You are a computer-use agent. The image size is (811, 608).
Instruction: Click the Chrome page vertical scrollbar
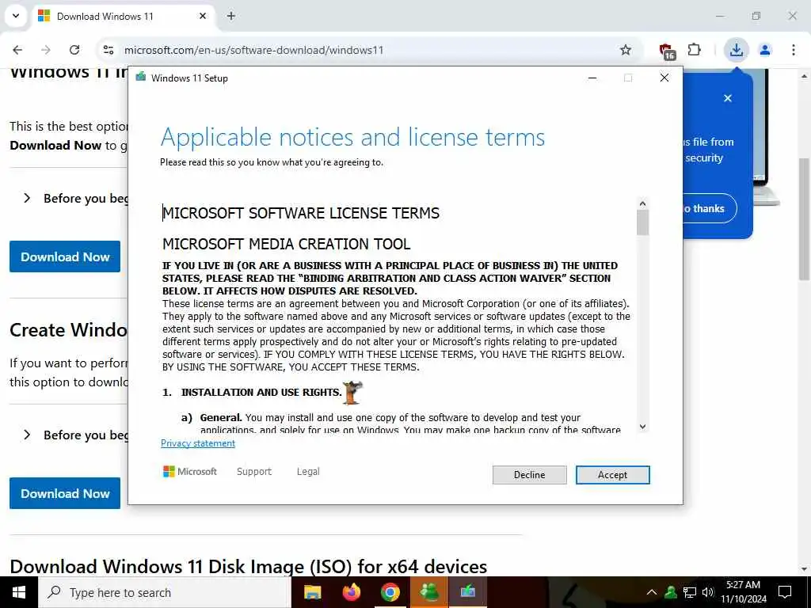[805, 220]
